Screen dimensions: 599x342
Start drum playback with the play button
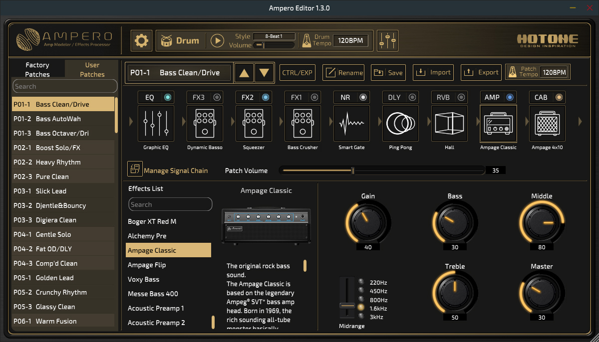pyautogui.click(x=217, y=41)
